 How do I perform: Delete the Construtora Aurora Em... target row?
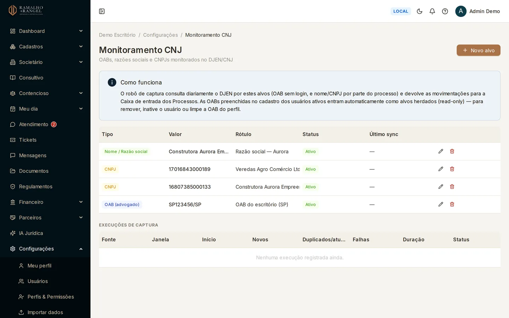pos(452,151)
